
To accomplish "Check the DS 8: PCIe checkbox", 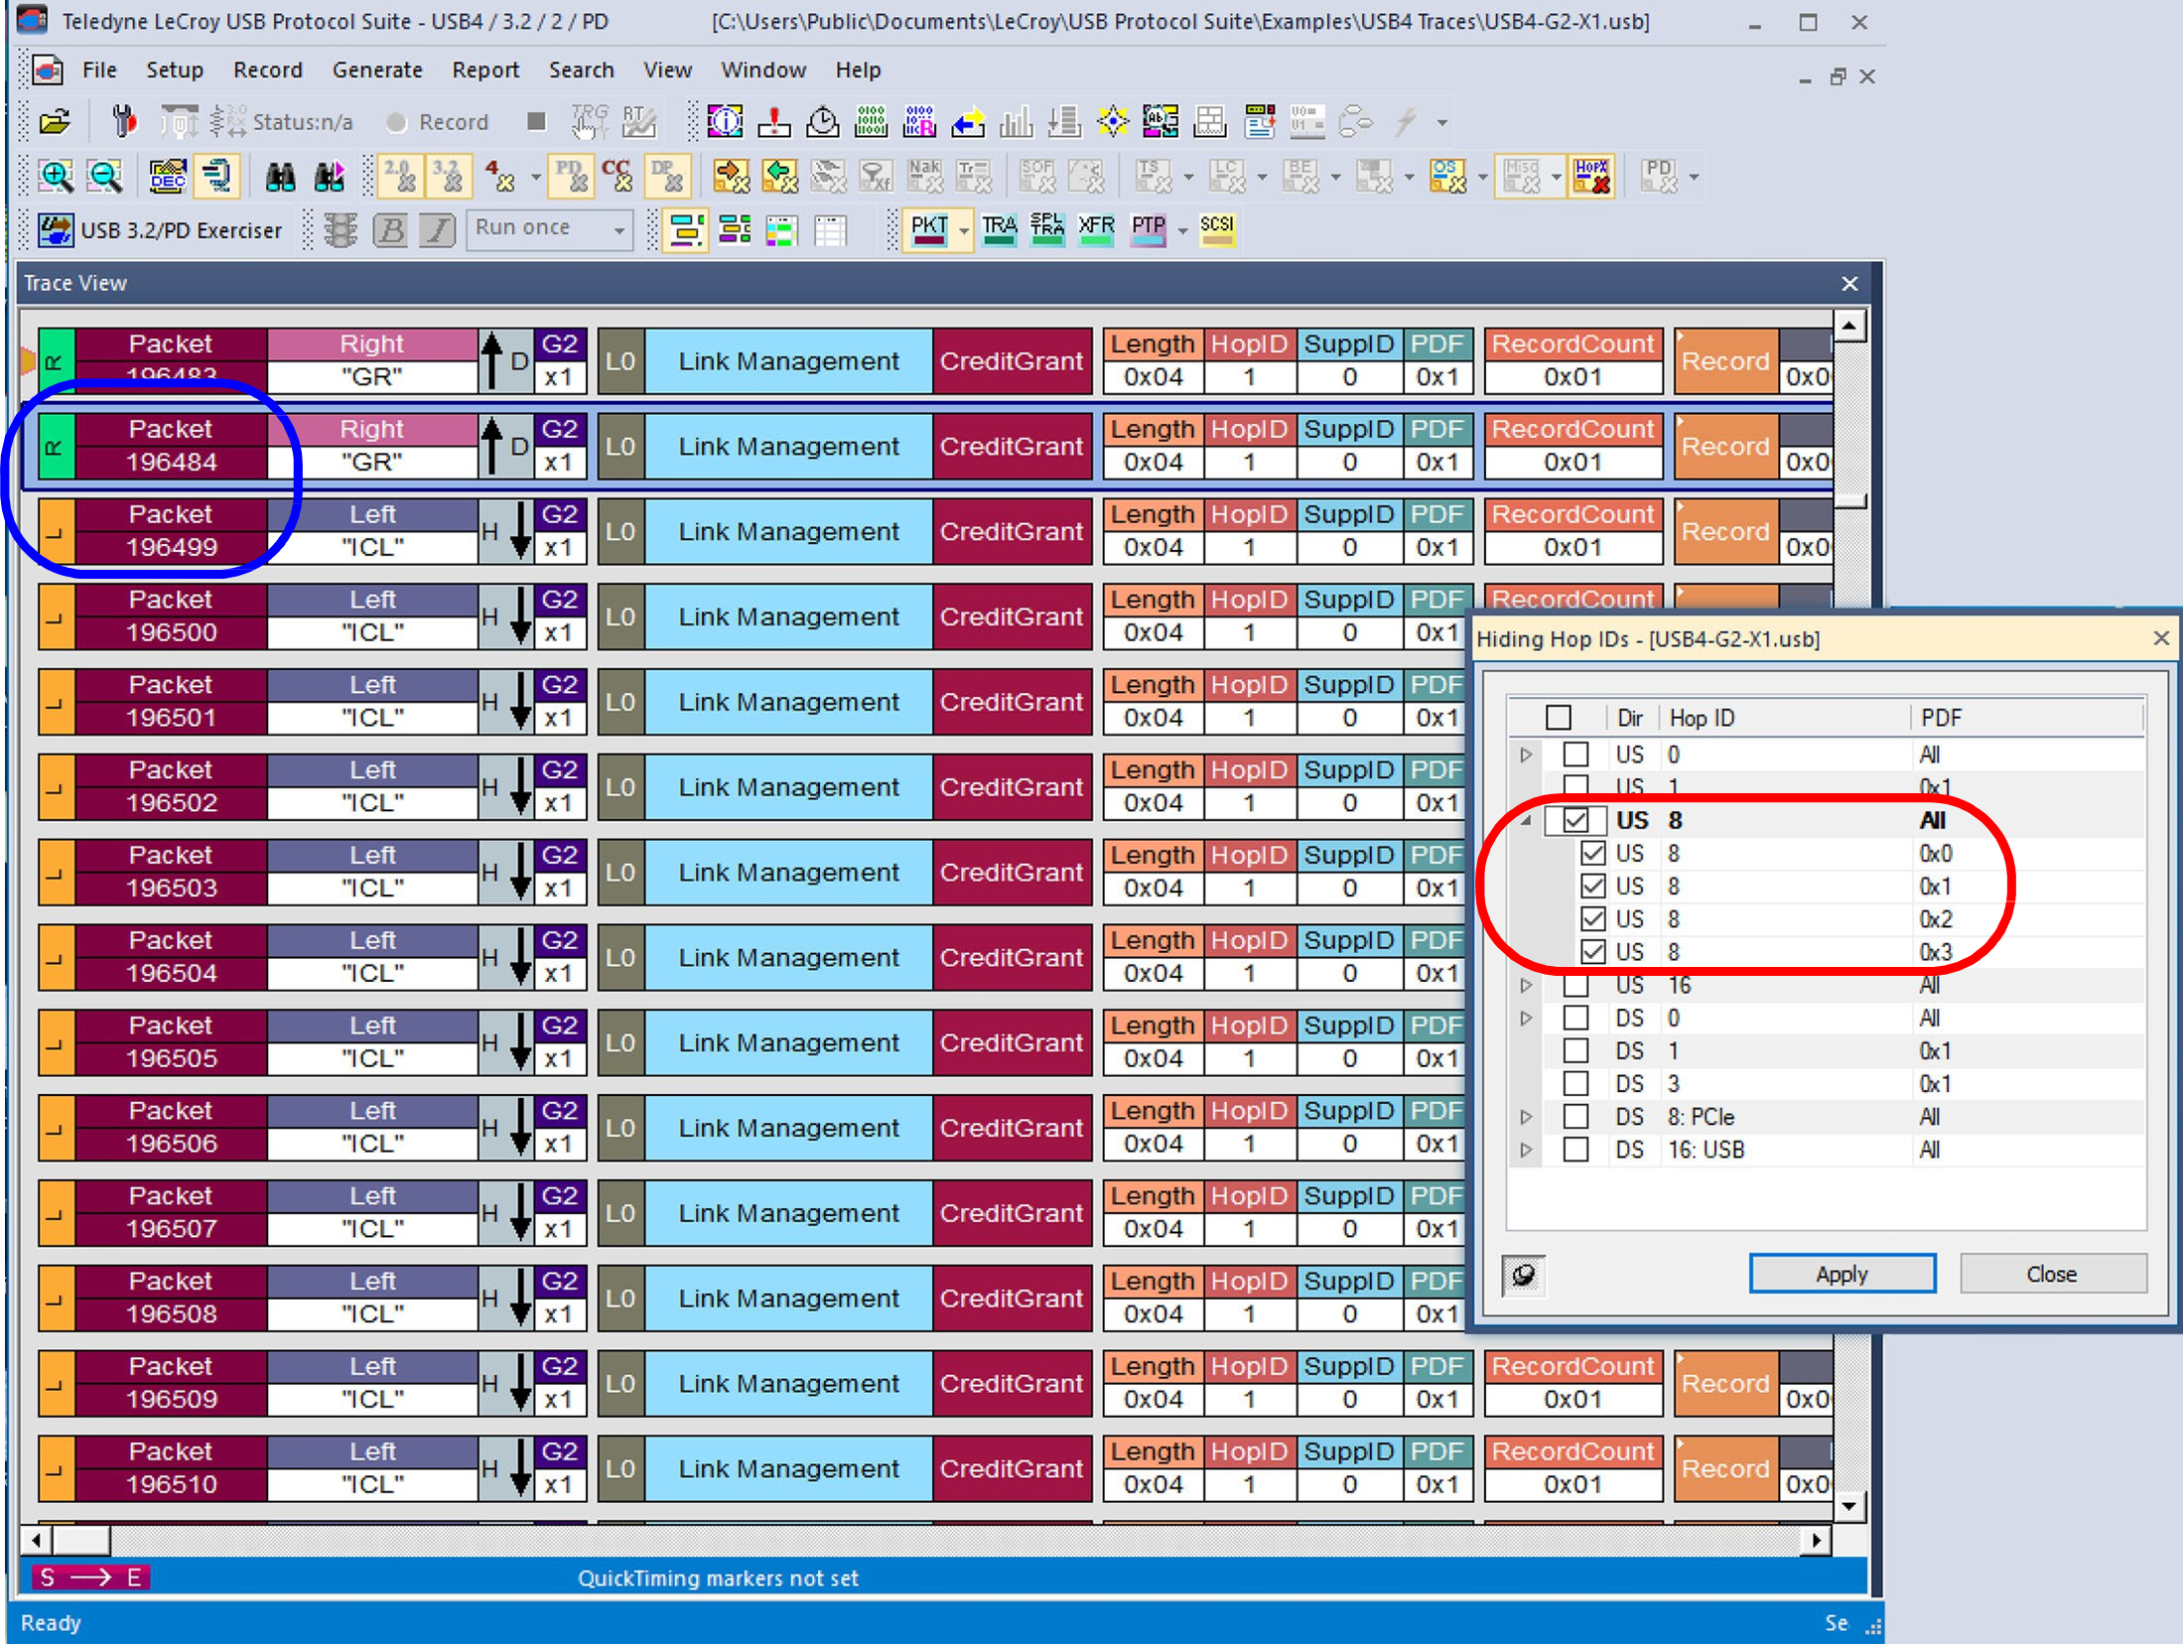I will click(x=1575, y=1116).
